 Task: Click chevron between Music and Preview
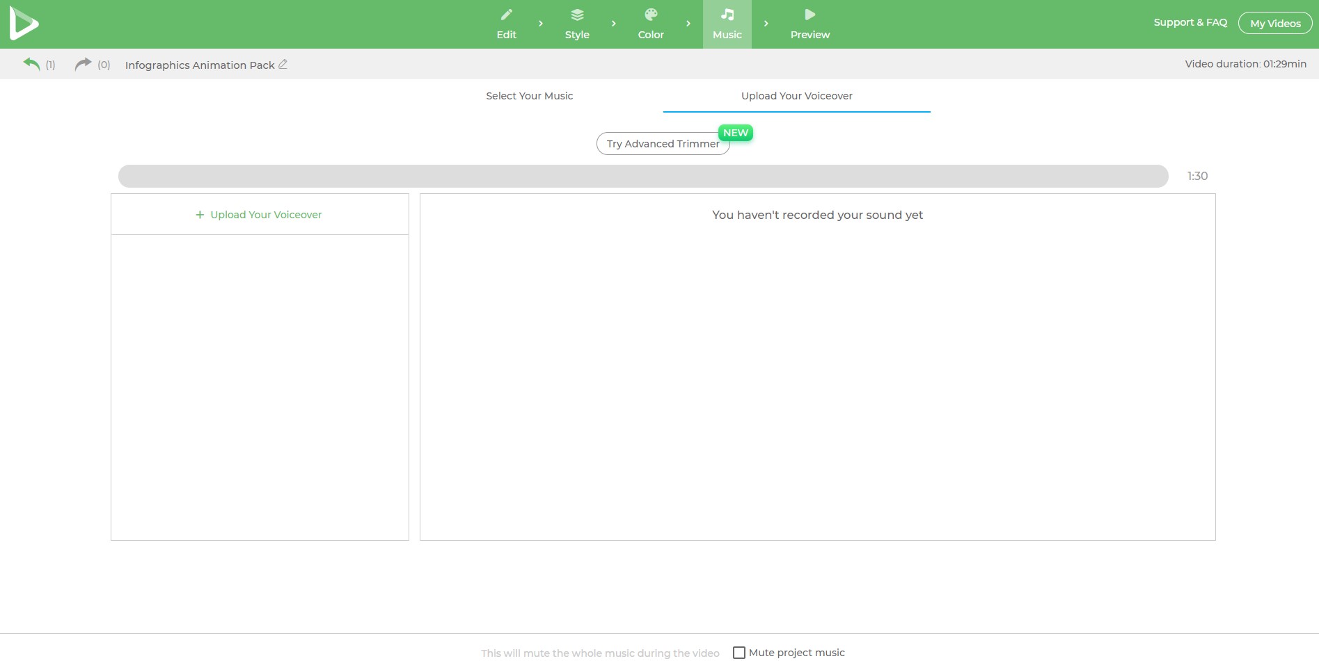[766, 24]
